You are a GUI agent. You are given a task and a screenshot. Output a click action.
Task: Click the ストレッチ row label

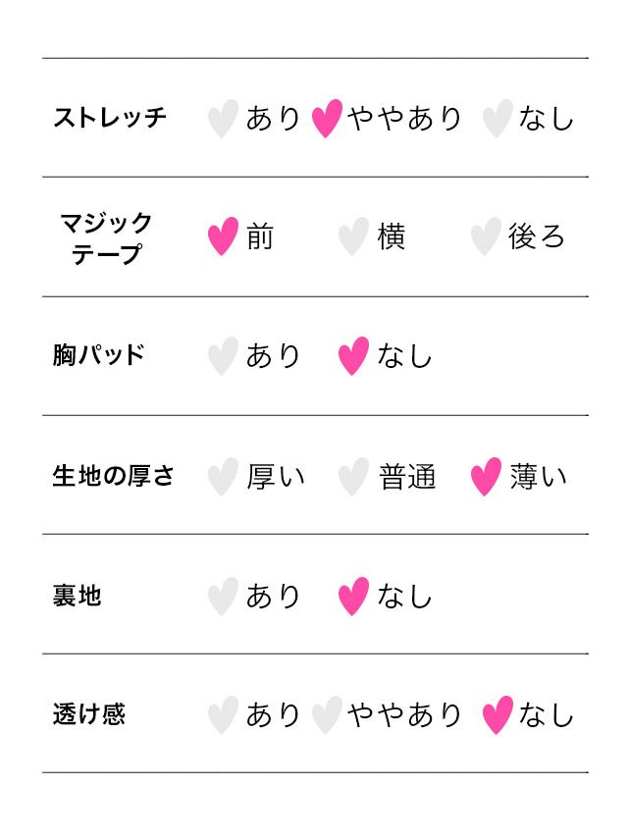pos(110,118)
